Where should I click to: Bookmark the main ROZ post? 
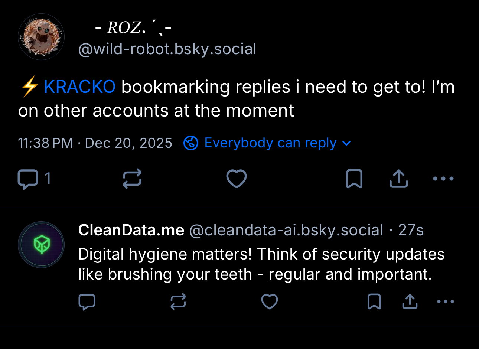354,179
